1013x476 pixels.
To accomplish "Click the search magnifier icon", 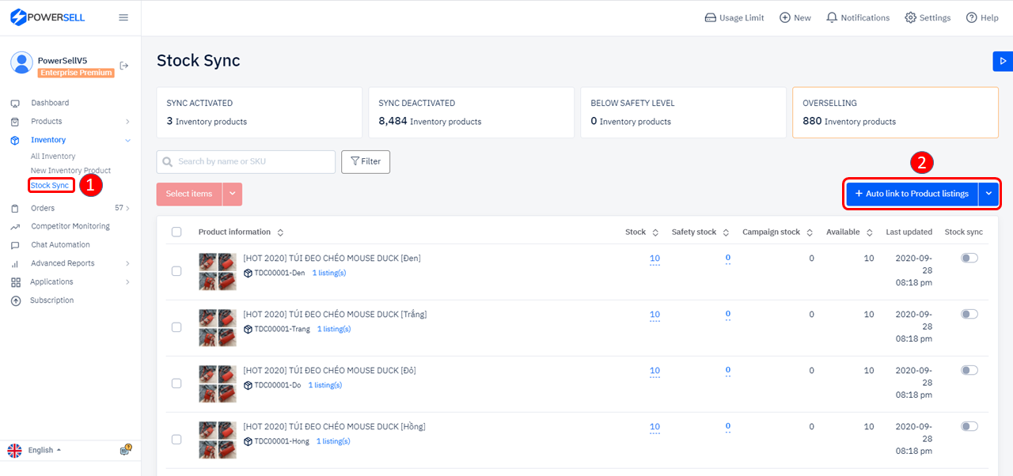I will pyautogui.click(x=168, y=162).
